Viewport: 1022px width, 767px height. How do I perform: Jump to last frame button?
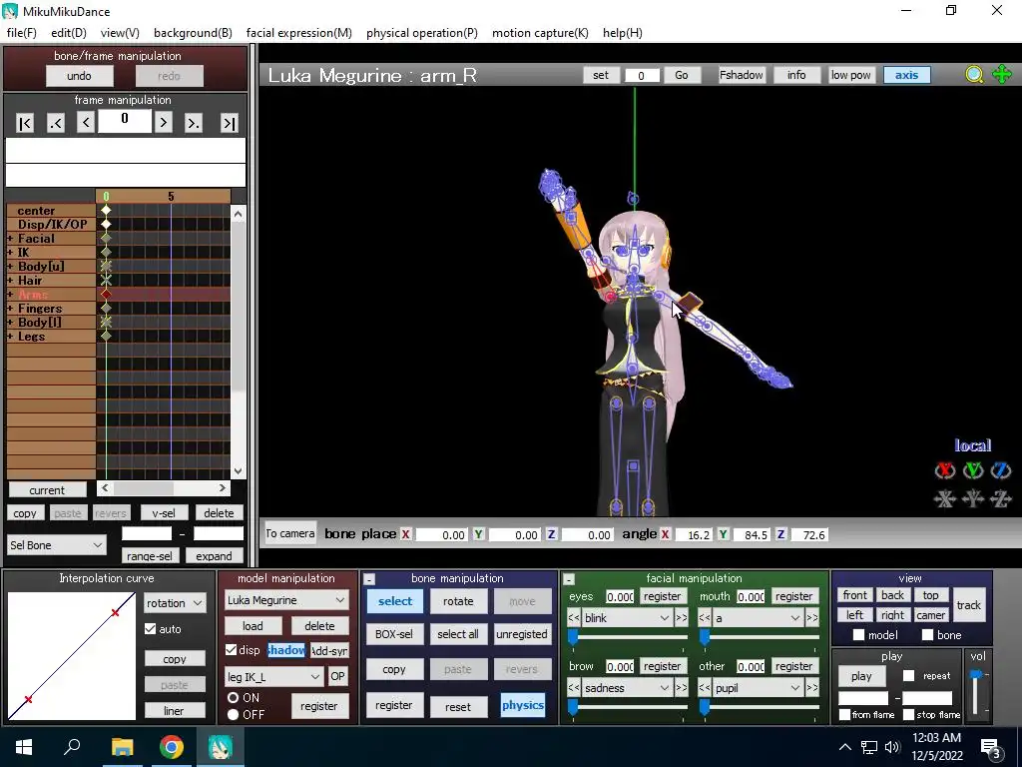pyautogui.click(x=230, y=123)
